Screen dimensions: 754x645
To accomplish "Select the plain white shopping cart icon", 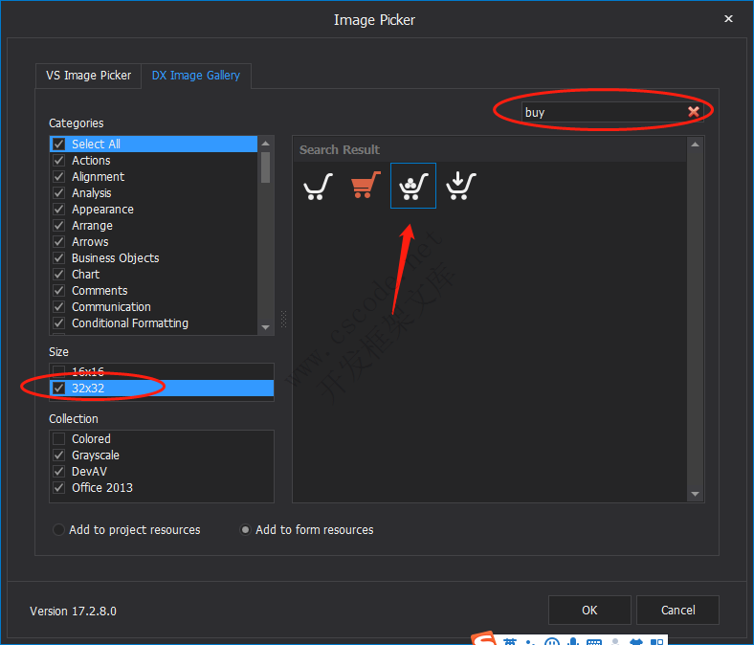I will coord(319,185).
